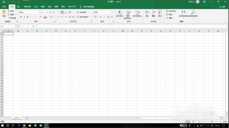Click the Share (共享) button
Image resolution: width=229 pixels, height=128 pixels.
click(x=222, y=7)
